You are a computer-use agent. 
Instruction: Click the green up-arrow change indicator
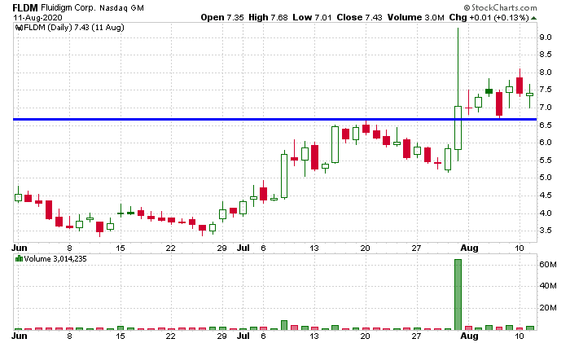point(533,18)
